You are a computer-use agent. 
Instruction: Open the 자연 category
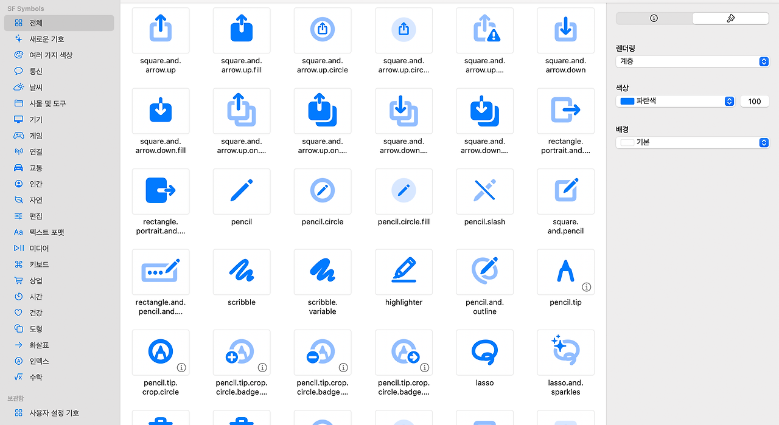[x=59, y=200]
